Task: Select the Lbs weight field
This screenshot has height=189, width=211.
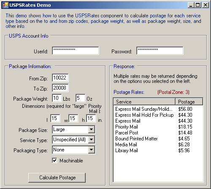Action: 57,98
